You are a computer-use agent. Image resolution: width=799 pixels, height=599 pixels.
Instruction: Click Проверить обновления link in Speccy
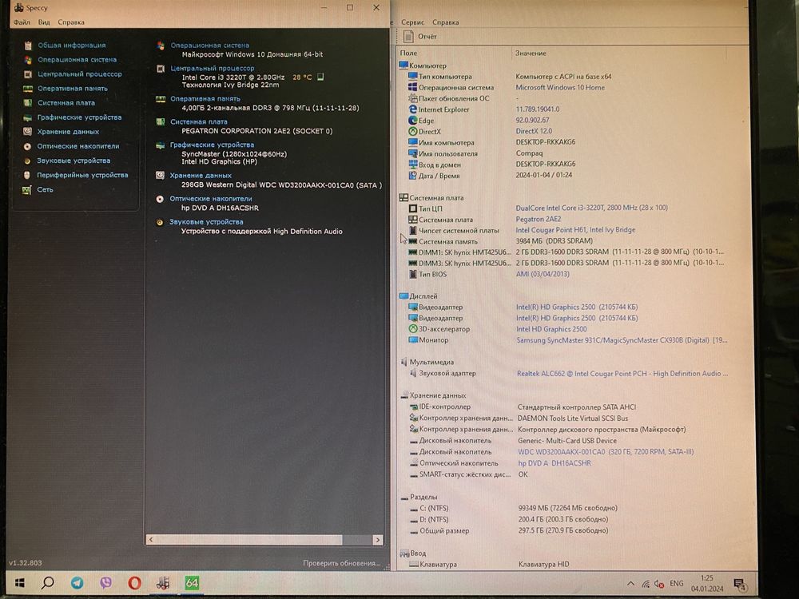(x=342, y=563)
